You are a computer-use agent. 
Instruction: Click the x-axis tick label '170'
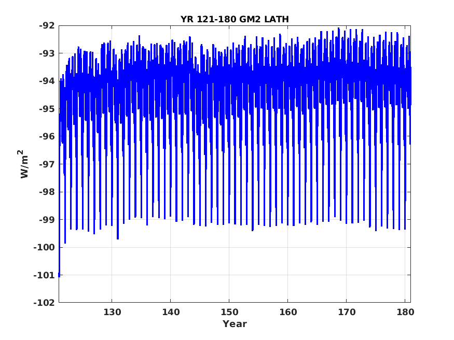point(347,312)
